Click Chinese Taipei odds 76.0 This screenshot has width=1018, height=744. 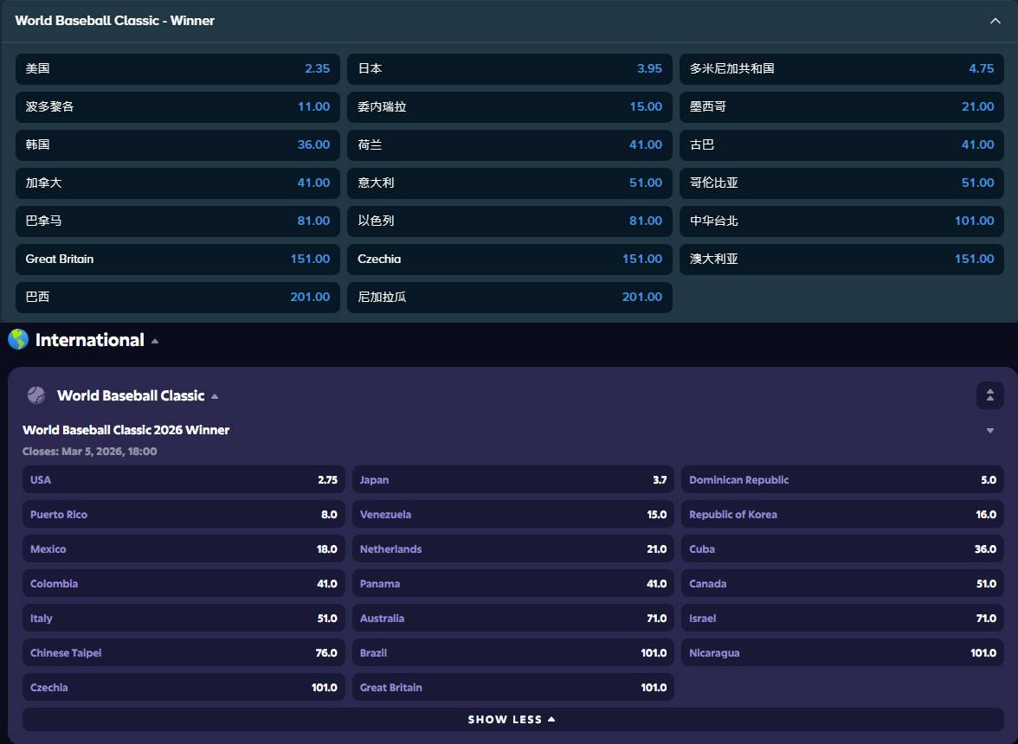[184, 653]
